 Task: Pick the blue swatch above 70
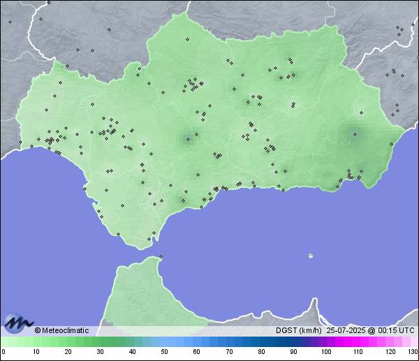click(x=229, y=342)
